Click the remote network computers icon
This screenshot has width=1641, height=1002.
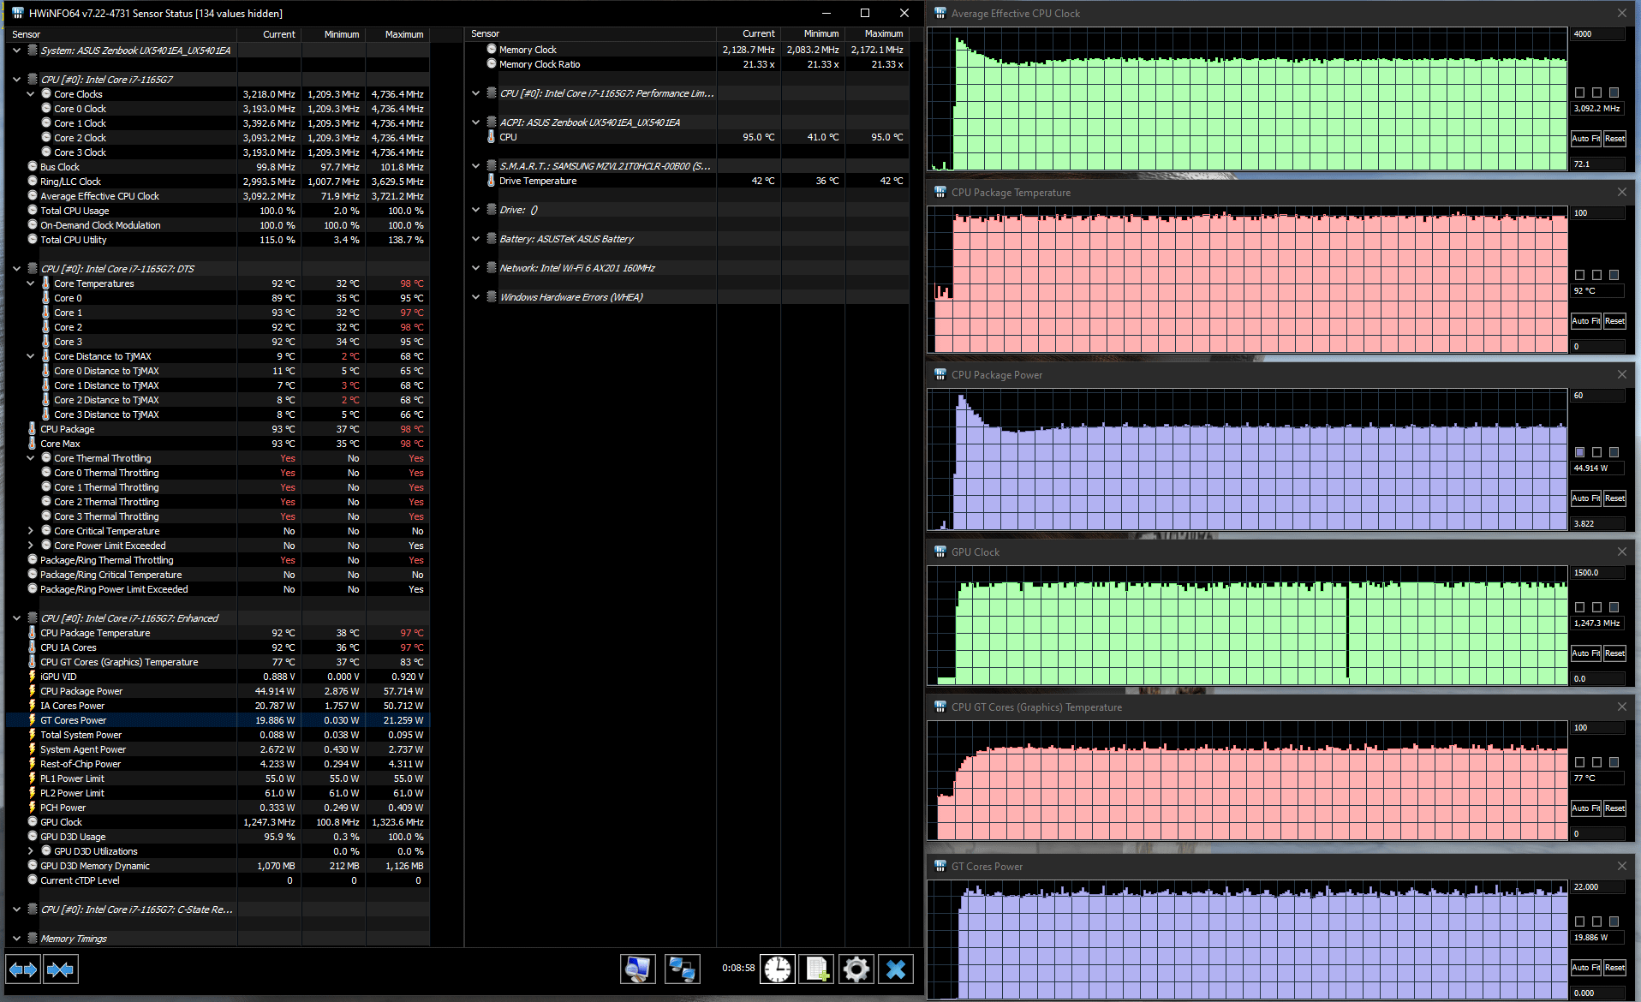tap(682, 969)
